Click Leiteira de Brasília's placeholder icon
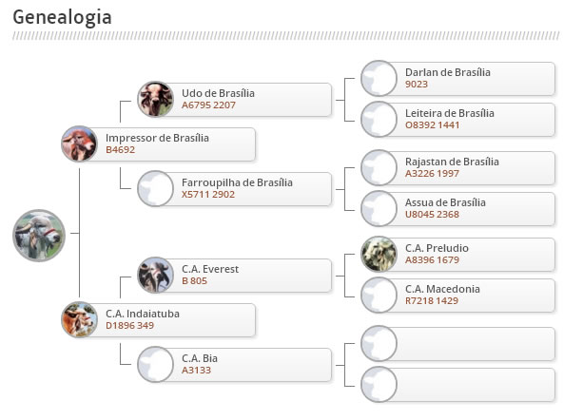 coord(379,119)
